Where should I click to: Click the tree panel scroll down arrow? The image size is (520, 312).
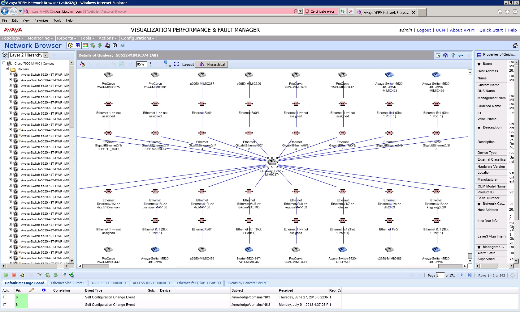72,261
